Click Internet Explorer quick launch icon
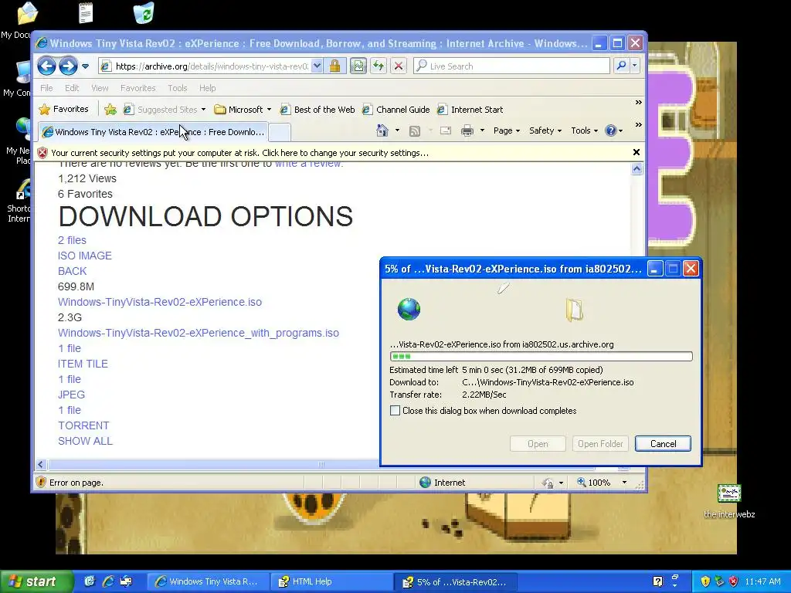Image resolution: width=791 pixels, height=593 pixels. (108, 581)
